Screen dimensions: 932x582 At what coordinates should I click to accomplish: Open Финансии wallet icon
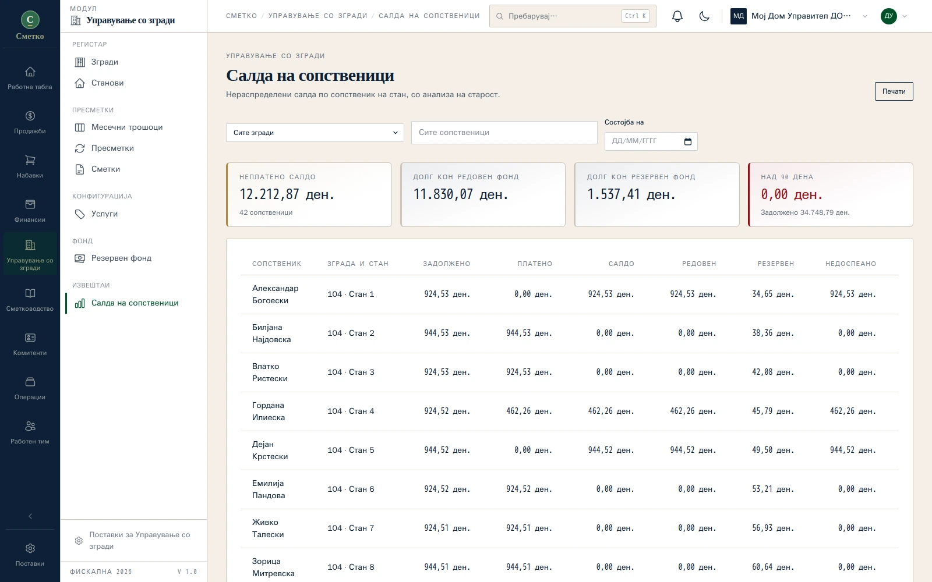point(30,204)
